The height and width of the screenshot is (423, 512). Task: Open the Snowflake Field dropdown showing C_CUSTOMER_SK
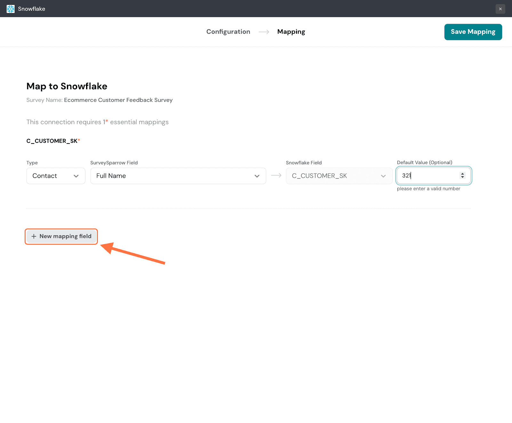click(339, 176)
